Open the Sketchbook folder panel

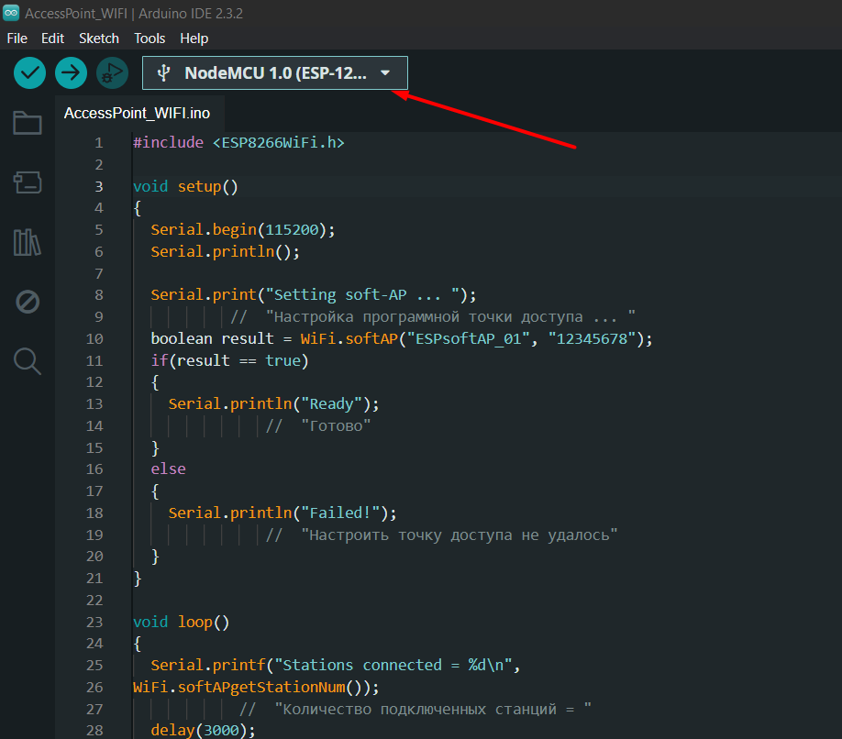(x=28, y=123)
